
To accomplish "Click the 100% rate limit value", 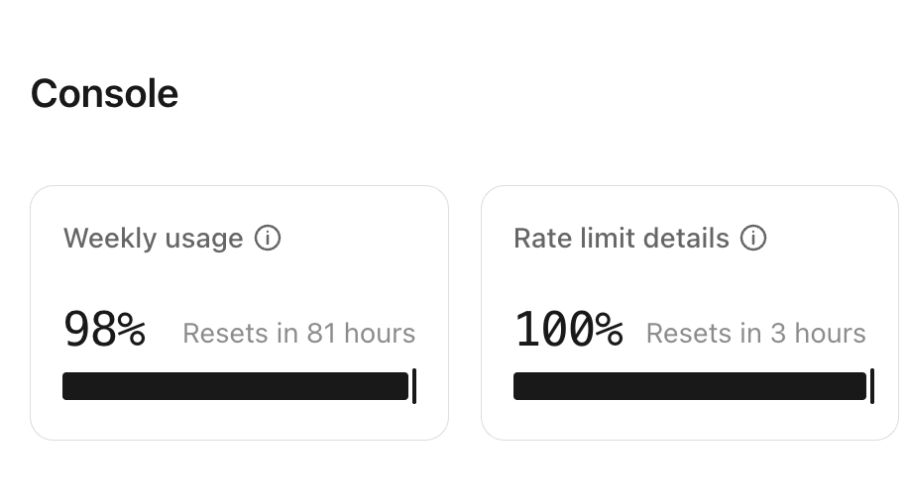I will point(568,330).
